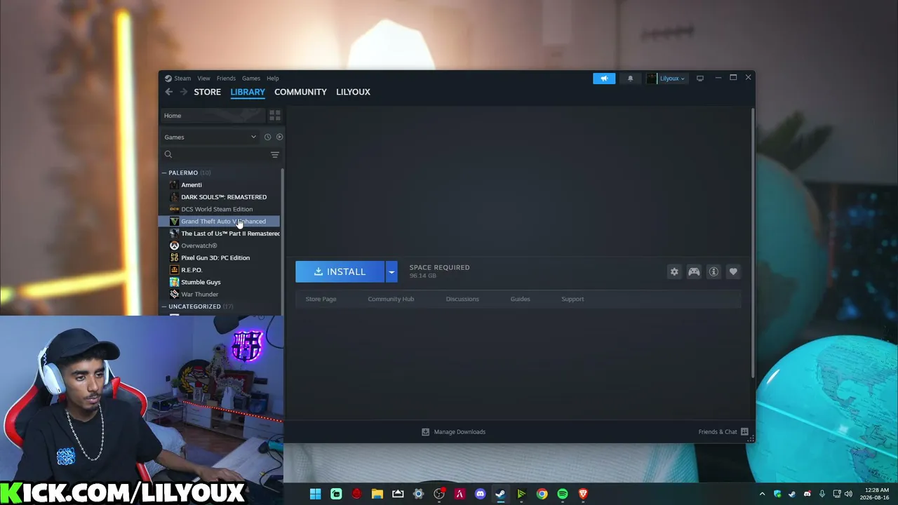898x505 pixels.
Task: Open the Store Page link
Action: tap(321, 299)
